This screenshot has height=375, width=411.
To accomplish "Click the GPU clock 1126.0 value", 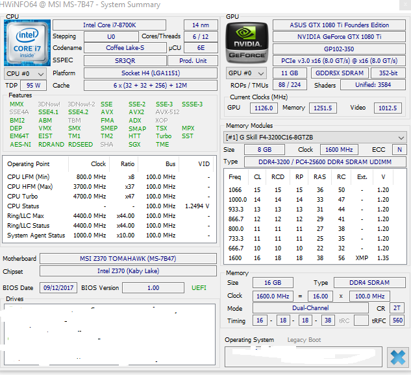I will click(264, 108).
